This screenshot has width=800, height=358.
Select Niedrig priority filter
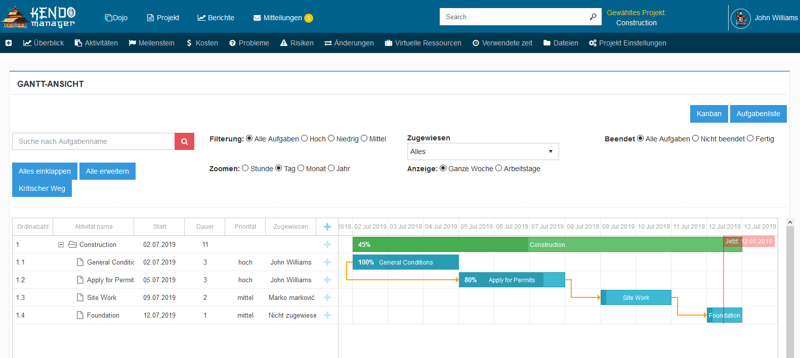pos(331,138)
